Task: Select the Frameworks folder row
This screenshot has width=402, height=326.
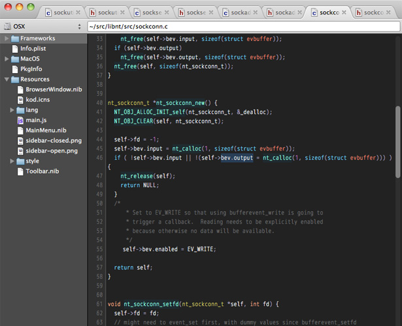Action: [44, 38]
